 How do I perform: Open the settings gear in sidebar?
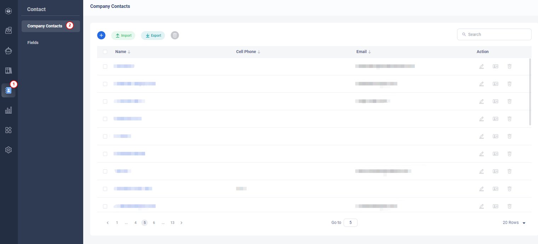[x=8, y=150]
